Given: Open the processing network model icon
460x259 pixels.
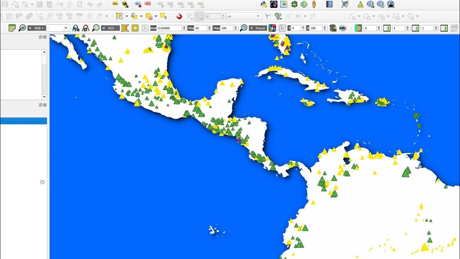Looking at the screenshot, I should 345,4.
